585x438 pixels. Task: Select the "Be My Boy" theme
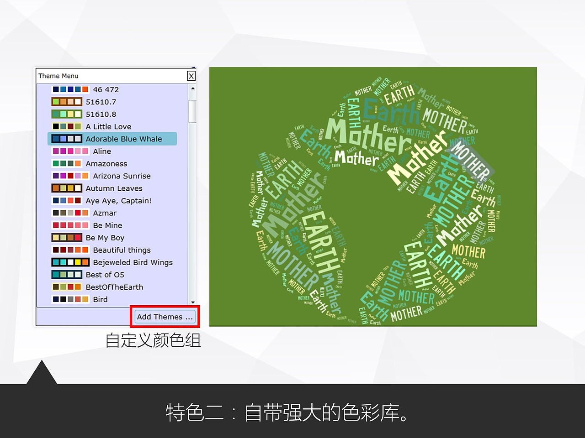[105, 237]
